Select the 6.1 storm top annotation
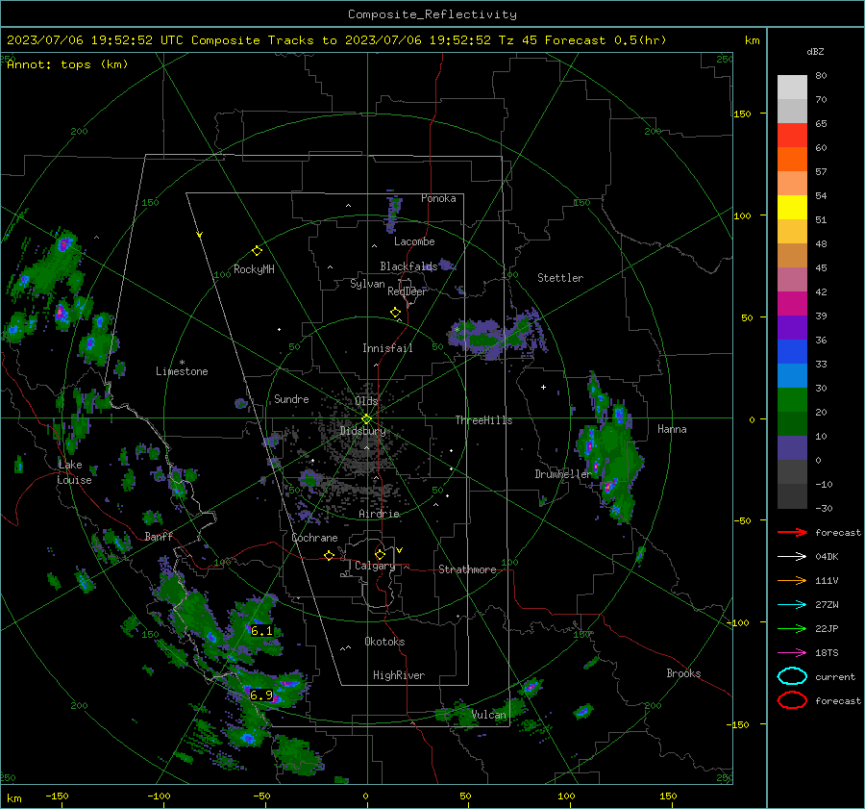865x809 pixels. point(261,631)
